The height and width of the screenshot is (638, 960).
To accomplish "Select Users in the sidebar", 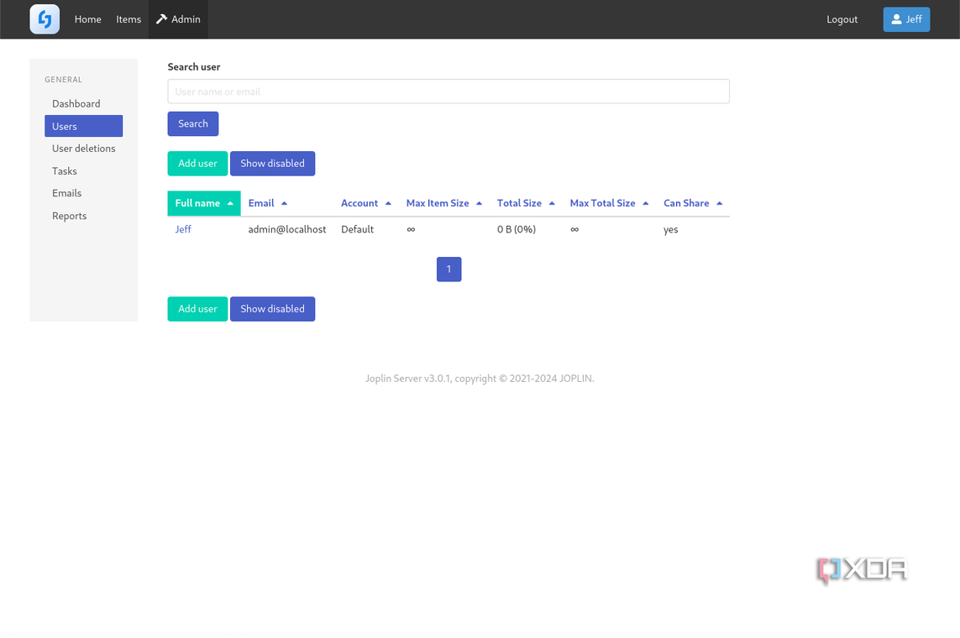I will 84,126.
